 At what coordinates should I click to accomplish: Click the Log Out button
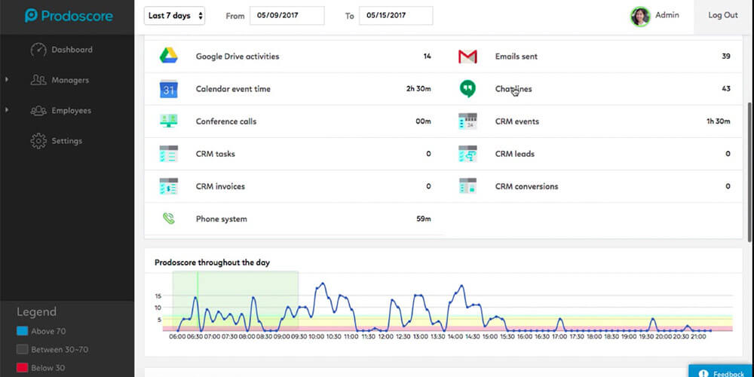[723, 15]
